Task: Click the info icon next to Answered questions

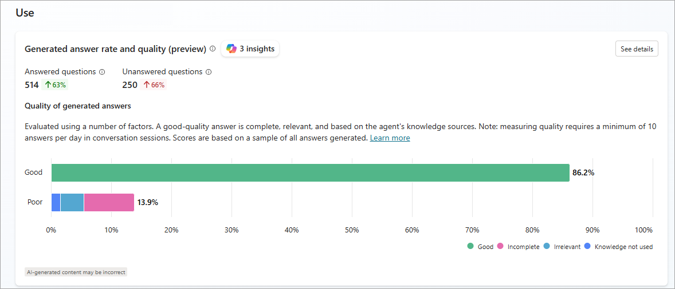Action: (x=102, y=72)
